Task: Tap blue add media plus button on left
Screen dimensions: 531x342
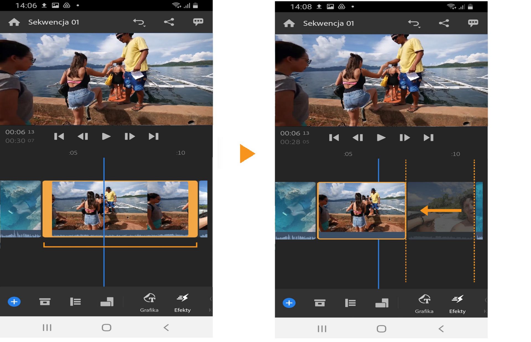Action: (14, 302)
